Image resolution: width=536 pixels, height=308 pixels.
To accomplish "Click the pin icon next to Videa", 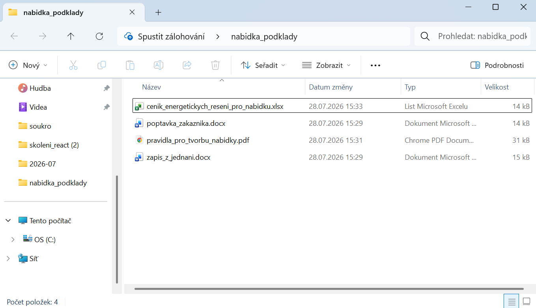I will coord(106,107).
